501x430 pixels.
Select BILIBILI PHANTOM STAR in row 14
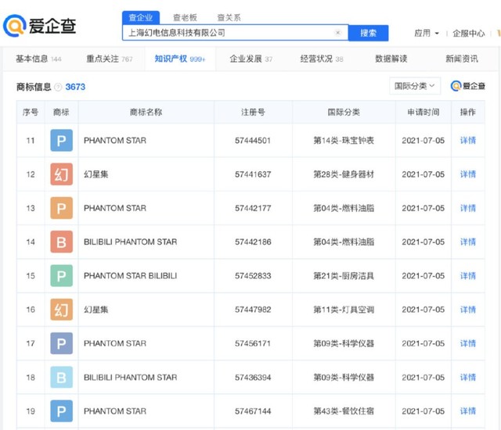131,242
